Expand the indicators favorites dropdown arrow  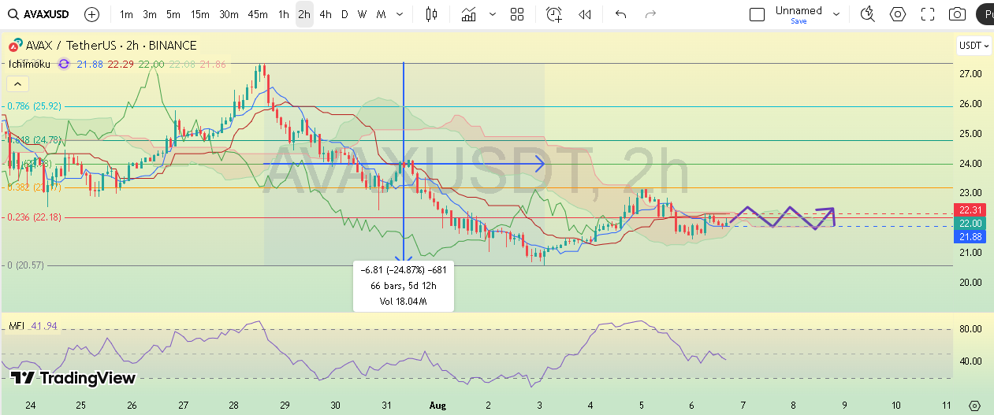click(x=493, y=14)
